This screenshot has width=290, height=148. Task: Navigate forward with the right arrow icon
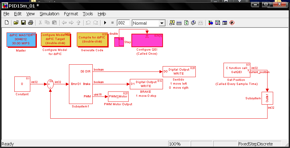(x=71, y=23)
